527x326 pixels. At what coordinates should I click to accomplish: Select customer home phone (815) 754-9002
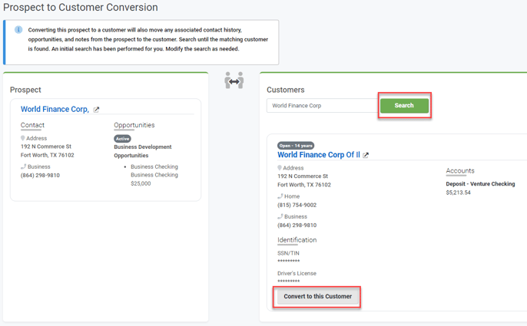pyautogui.click(x=297, y=205)
